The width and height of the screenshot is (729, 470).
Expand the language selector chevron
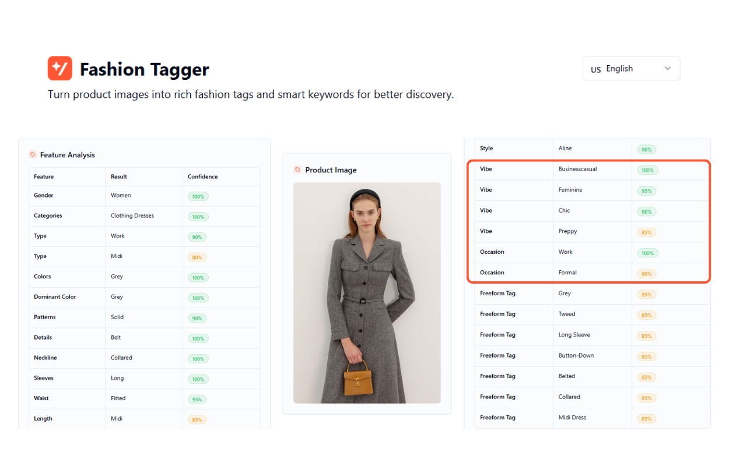tap(667, 68)
